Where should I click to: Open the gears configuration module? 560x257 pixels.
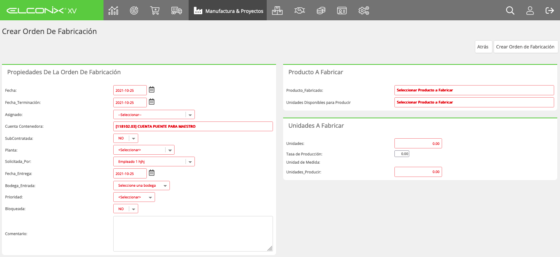pyautogui.click(x=364, y=11)
